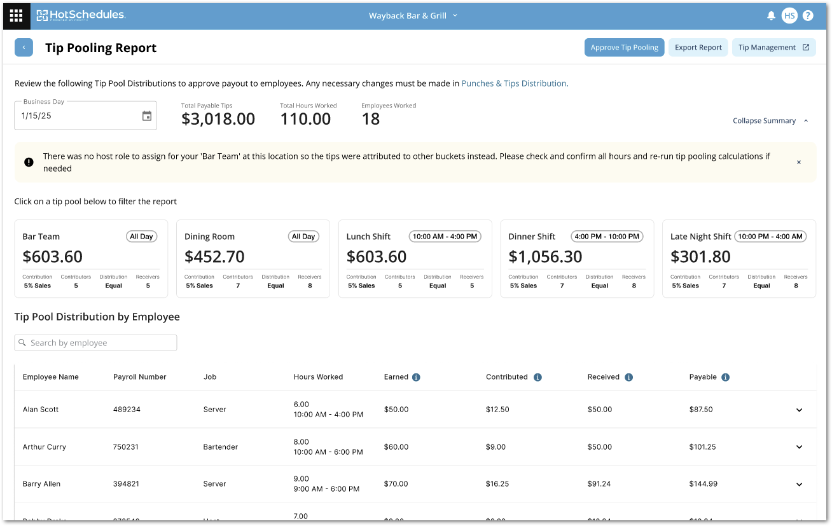Collapse the summary section
Image resolution: width=832 pixels, height=526 pixels.
tap(770, 121)
